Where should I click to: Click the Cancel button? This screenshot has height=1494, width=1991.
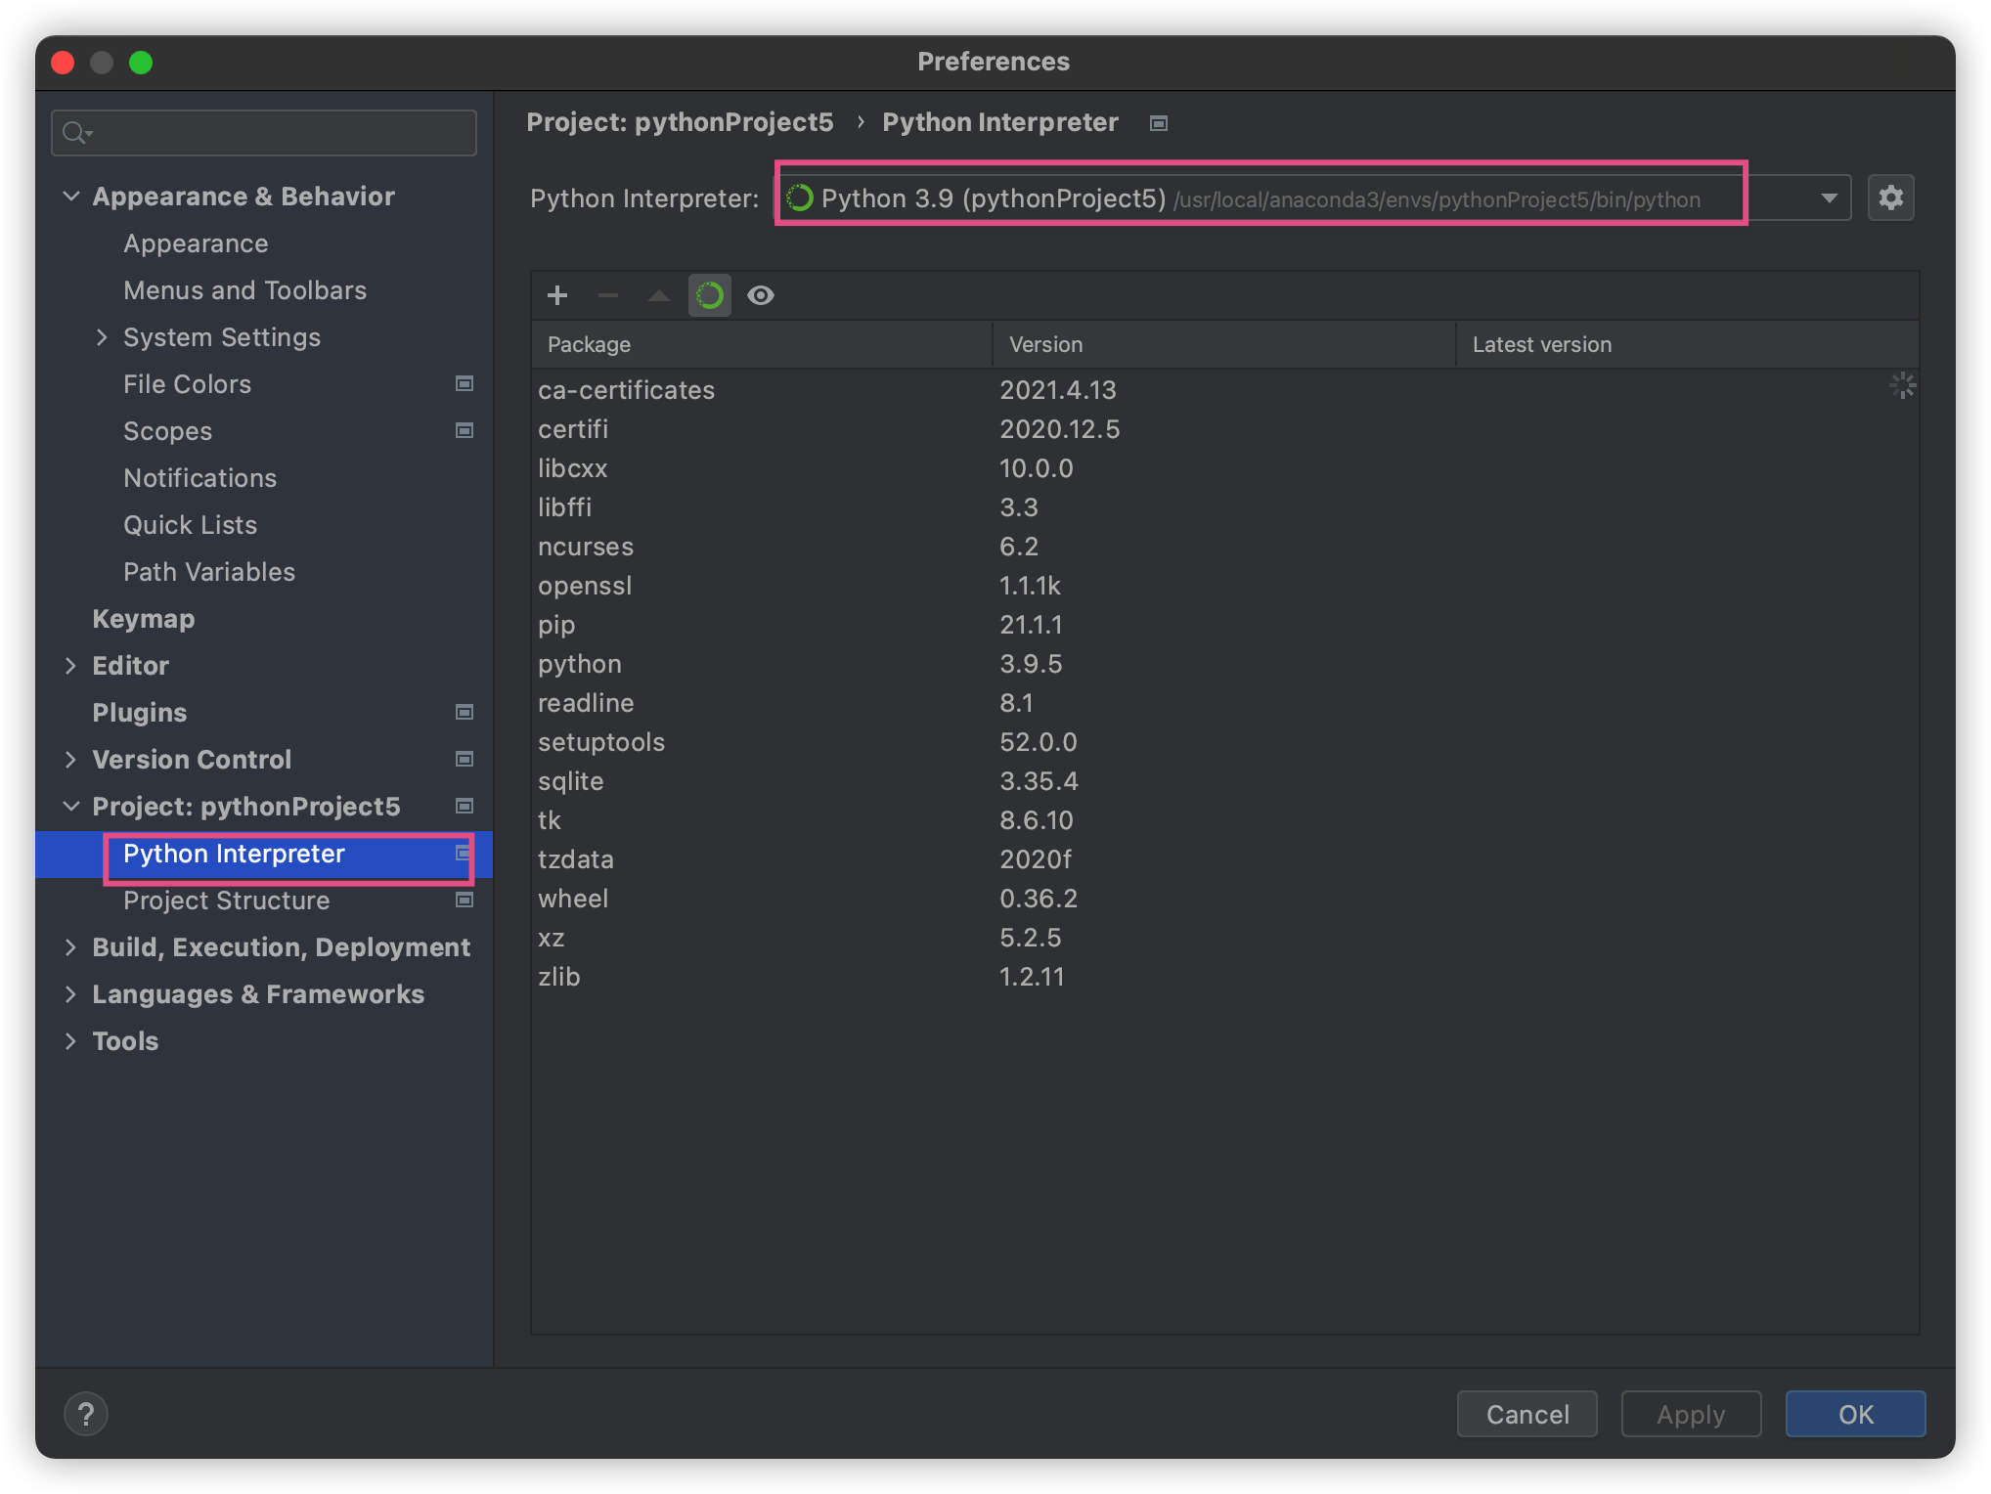pos(1526,1414)
